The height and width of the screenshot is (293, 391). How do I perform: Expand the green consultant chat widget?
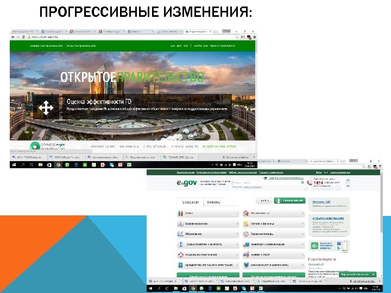coord(357,275)
